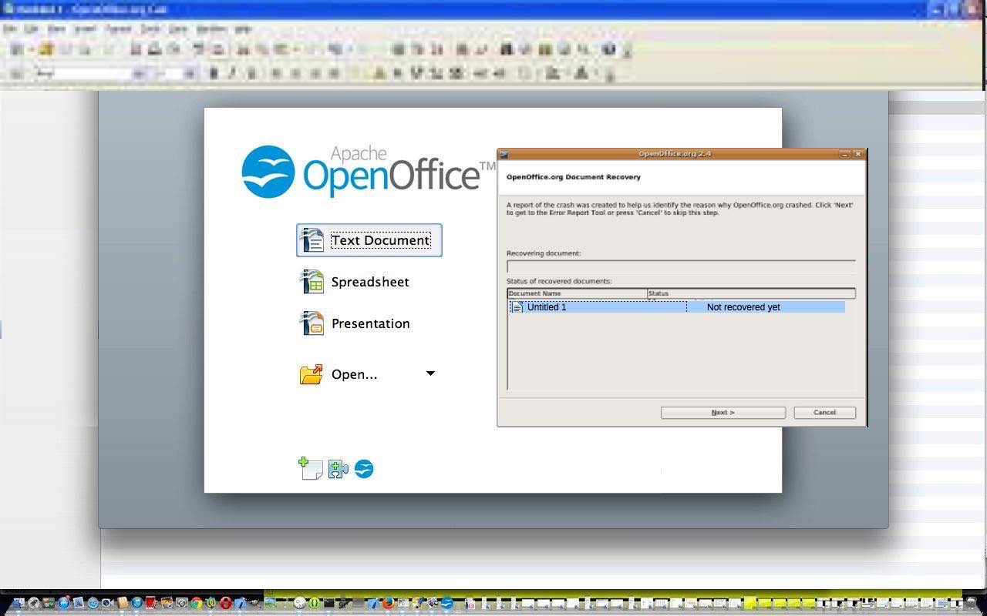987x616 pixels.
Task: Open the extensions puzzle-piece icon in Start Center
Action: [x=338, y=469]
